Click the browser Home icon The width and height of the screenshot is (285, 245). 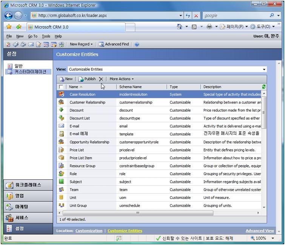[179, 27]
